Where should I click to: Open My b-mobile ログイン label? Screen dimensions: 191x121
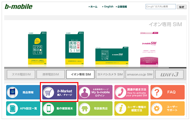point(101,92)
